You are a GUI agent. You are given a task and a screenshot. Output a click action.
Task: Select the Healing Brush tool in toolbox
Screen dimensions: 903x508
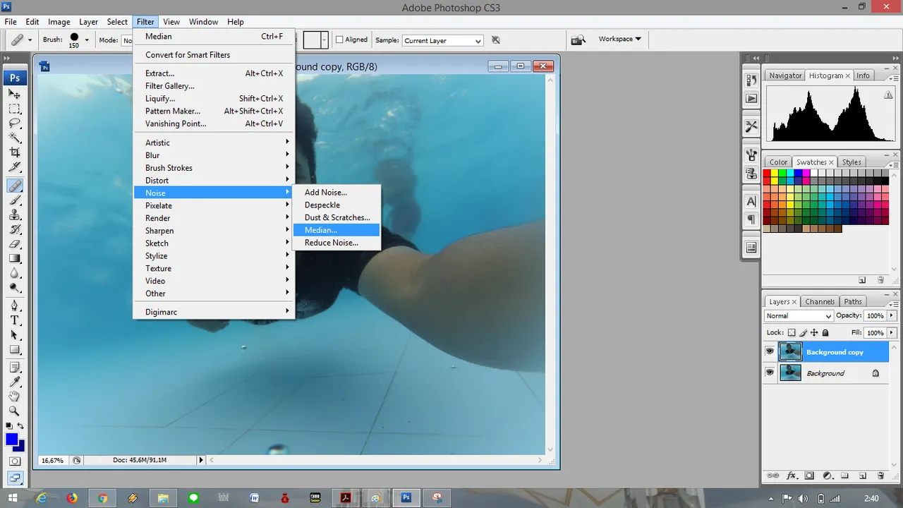(15, 186)
